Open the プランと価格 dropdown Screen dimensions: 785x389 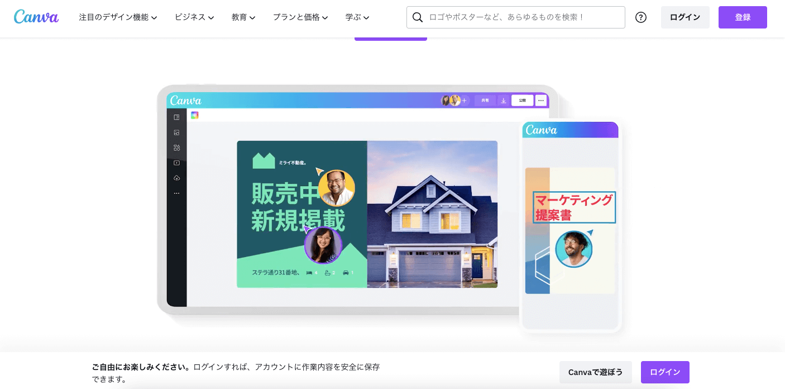tap(300, 17)
